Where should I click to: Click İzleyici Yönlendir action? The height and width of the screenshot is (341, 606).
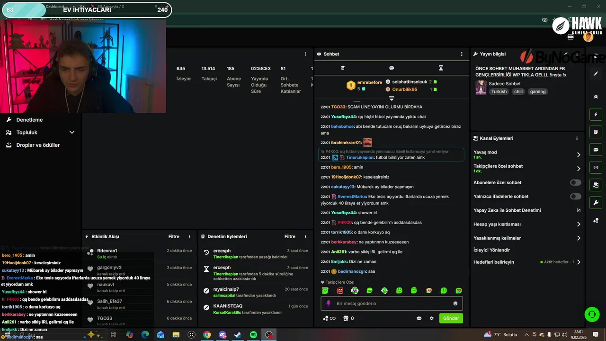491,250
